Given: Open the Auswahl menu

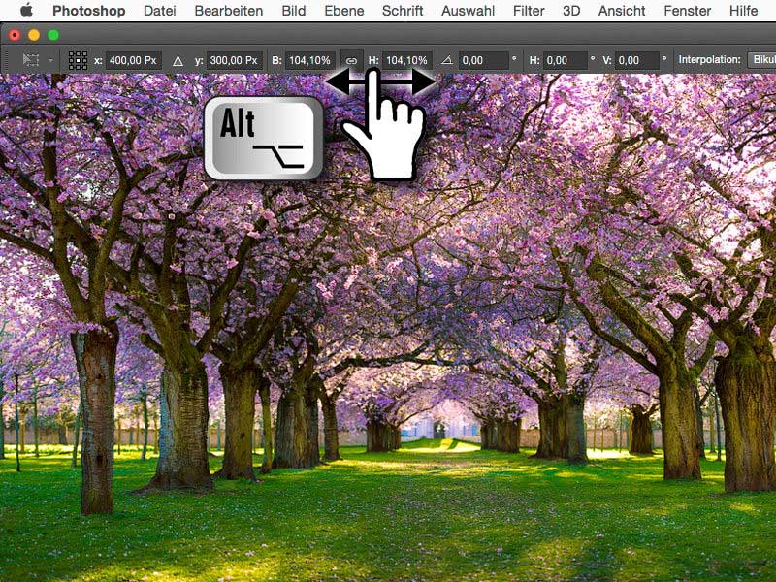Looking at the screenshot, I should [x=468, y=11].
